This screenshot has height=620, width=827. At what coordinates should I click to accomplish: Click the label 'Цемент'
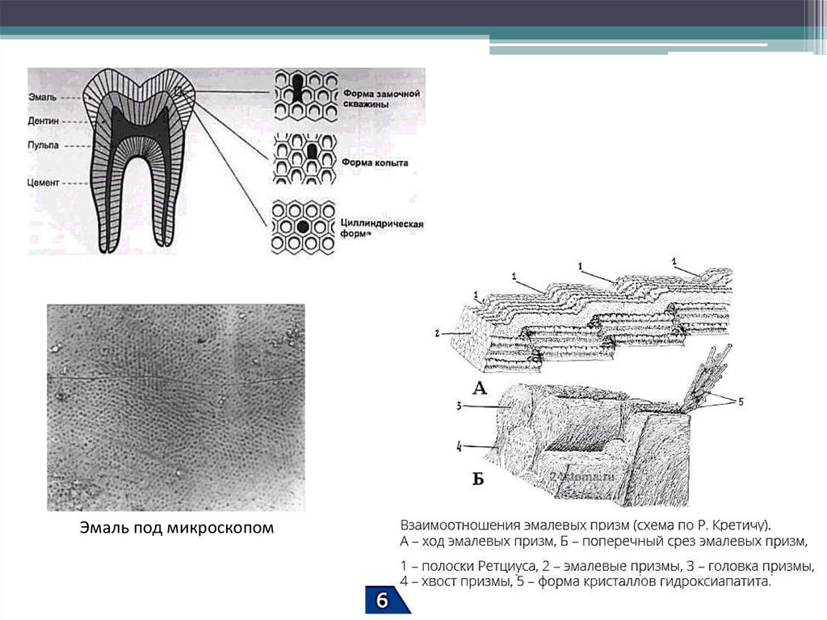[44, 183]
